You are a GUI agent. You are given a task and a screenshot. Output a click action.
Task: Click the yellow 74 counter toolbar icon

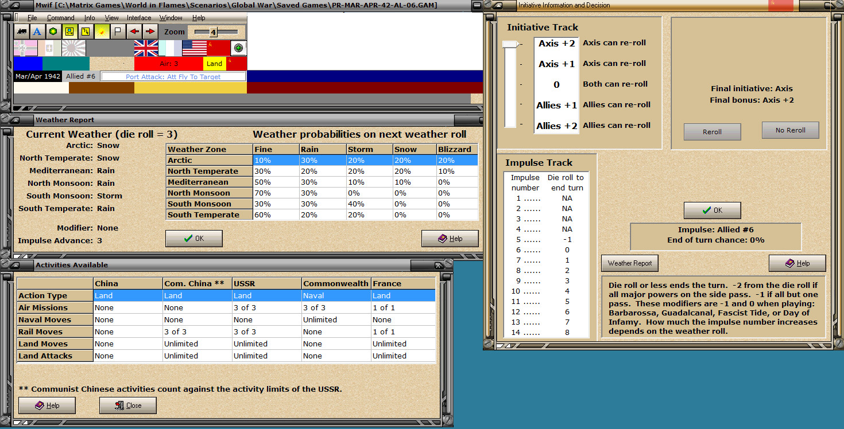pyautogui.click(x=86, y=32)
